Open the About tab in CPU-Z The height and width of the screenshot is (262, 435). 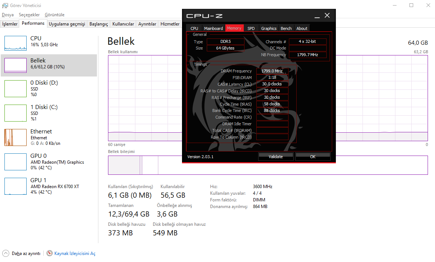pos(302,28)
